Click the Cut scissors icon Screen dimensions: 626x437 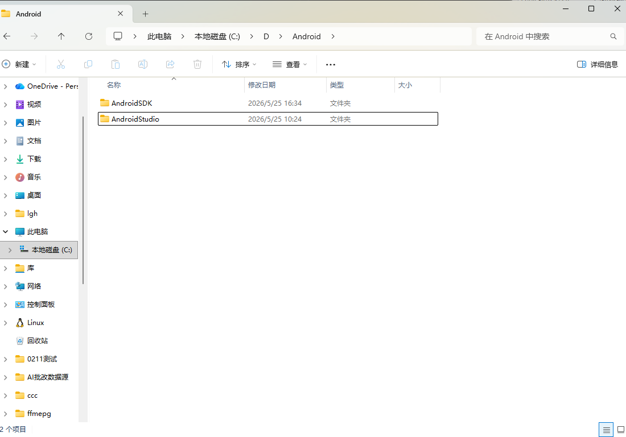61,64
